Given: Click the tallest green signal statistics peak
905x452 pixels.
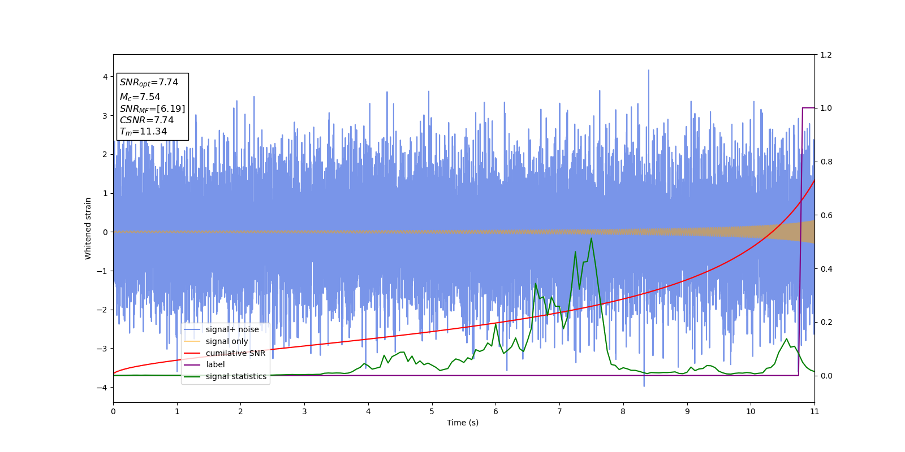Looking at the screenshot, I should pos(591,238).
